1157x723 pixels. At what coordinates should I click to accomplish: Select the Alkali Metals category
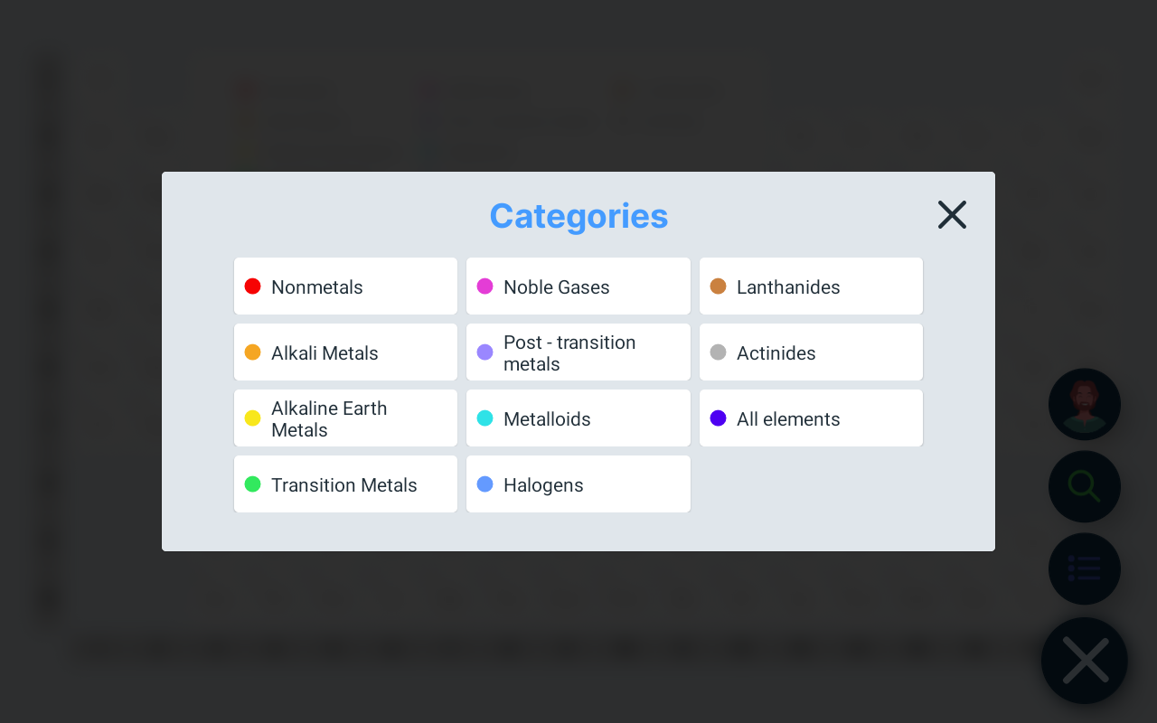coord(345,352)
